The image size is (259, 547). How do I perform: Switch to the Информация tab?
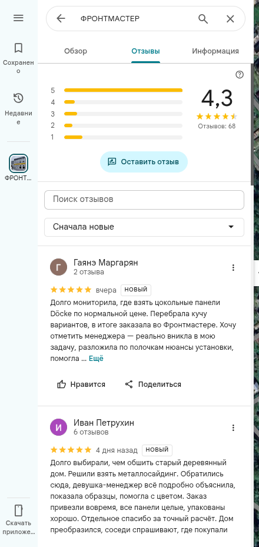click(x=215, y=51)
